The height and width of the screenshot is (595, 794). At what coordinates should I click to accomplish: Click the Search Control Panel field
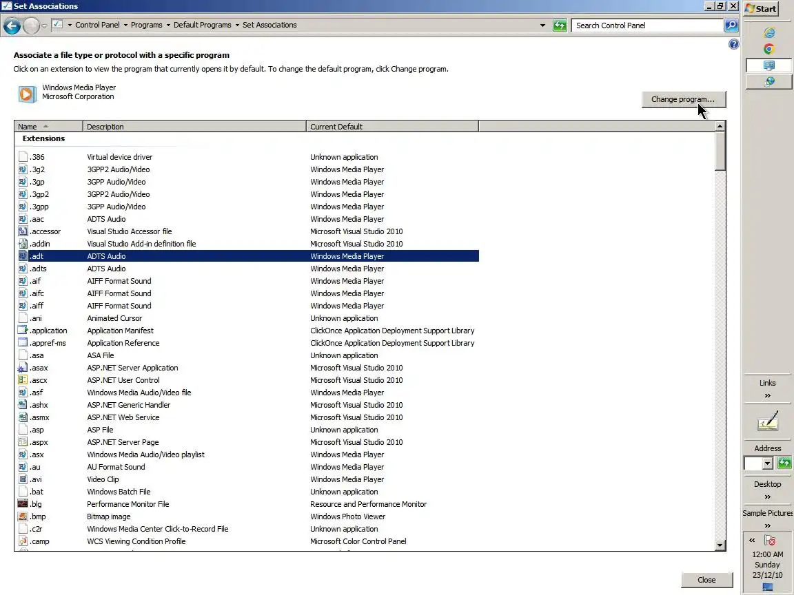click(647, 25)
